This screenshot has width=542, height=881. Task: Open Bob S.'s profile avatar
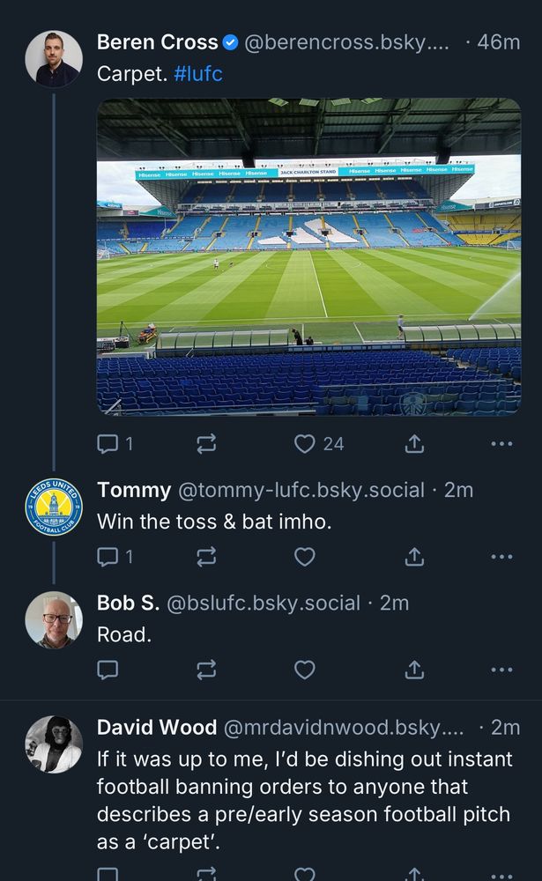coord(54,620)
